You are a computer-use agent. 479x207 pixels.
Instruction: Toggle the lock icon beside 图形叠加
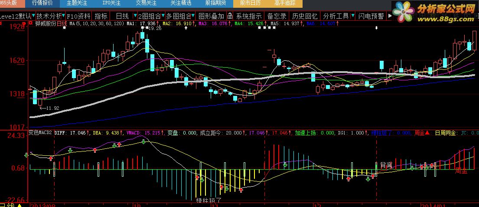coord(230,16)
